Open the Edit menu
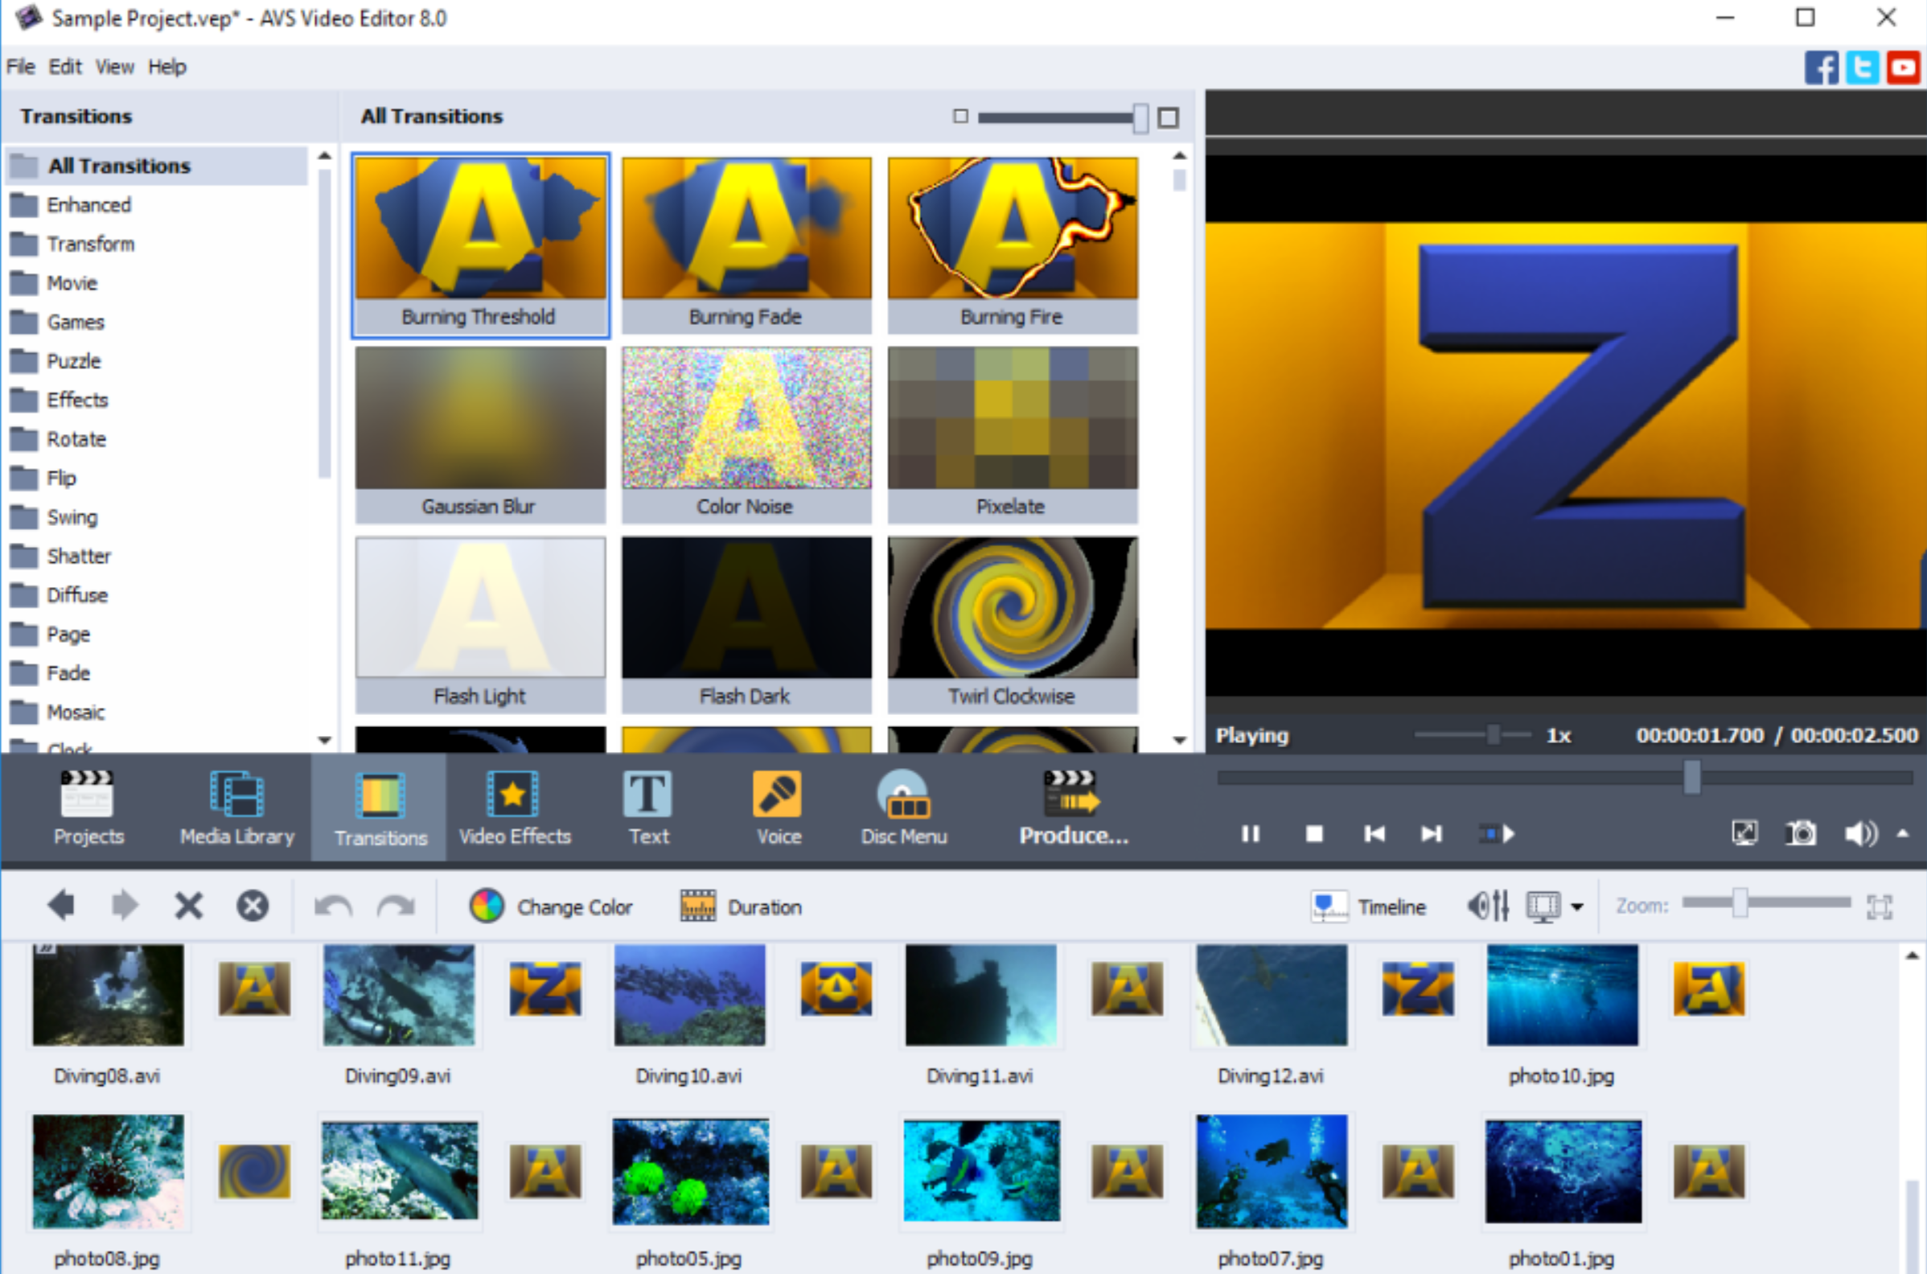Image resolution: width=1927 pixels, height=1274 pixels. (65, 67)
